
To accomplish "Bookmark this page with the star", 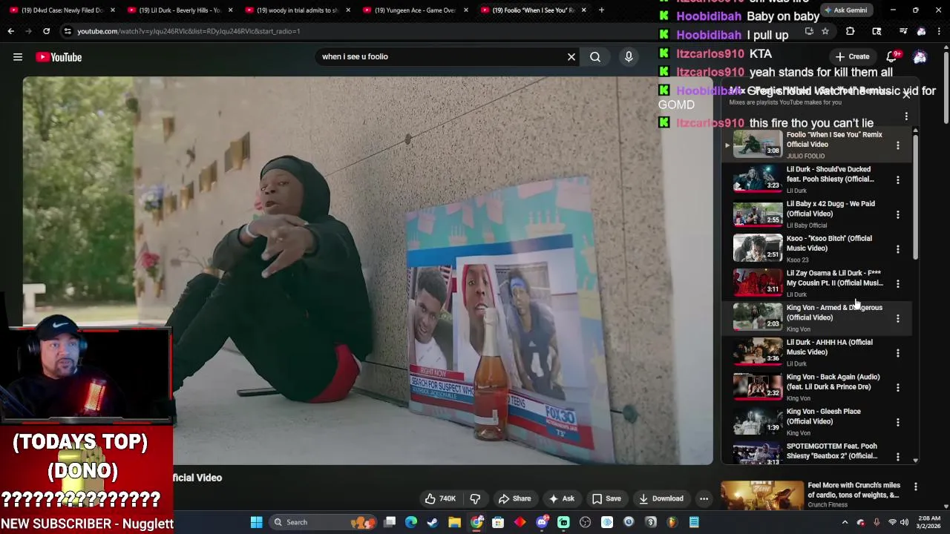I will coord(825,31).
